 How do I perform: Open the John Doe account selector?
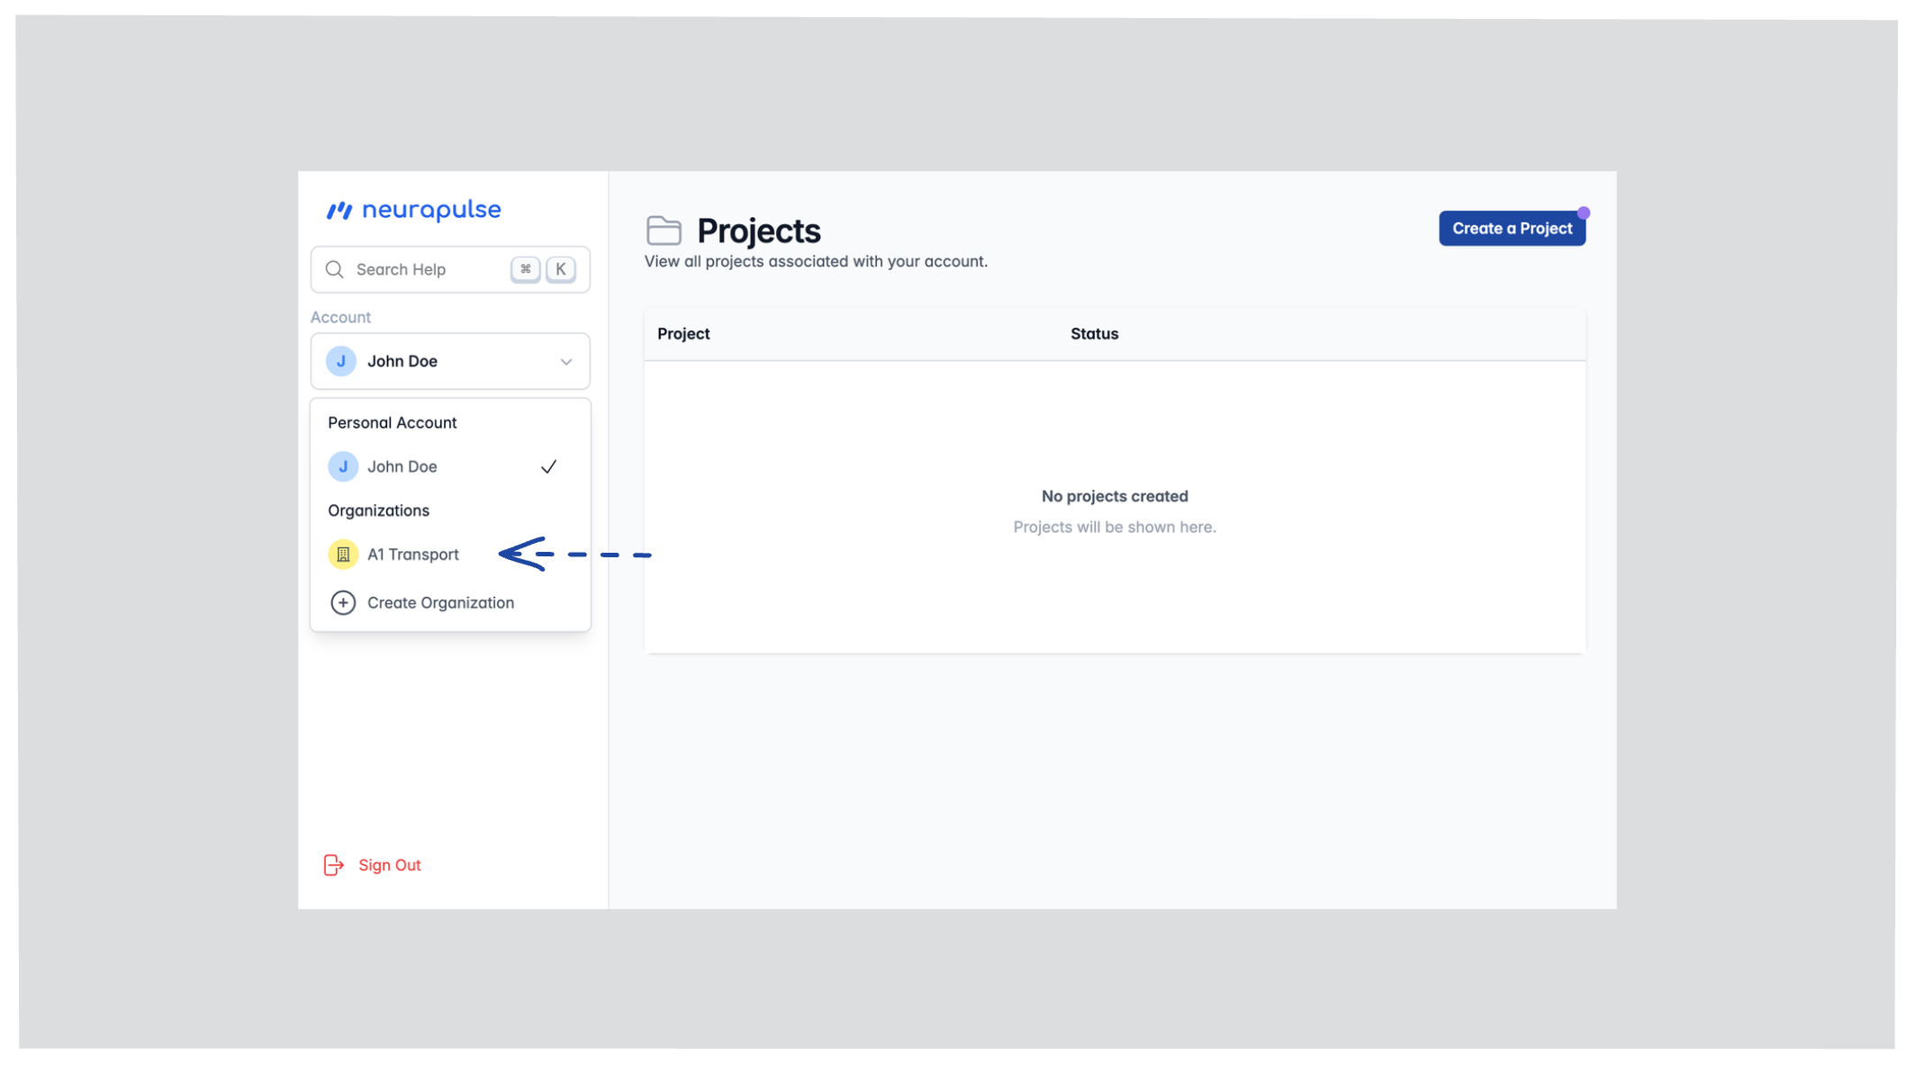tap(450, 361)
